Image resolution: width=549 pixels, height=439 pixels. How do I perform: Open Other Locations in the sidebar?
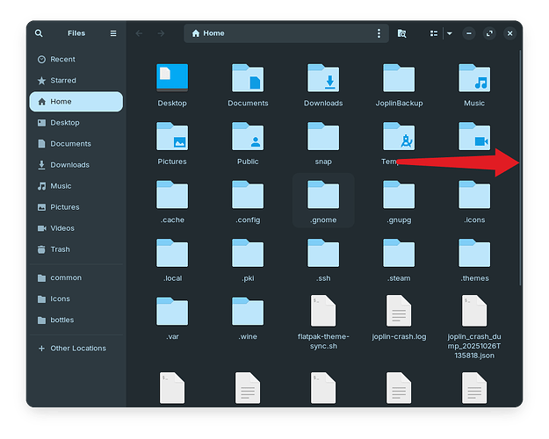pos(77,349)
